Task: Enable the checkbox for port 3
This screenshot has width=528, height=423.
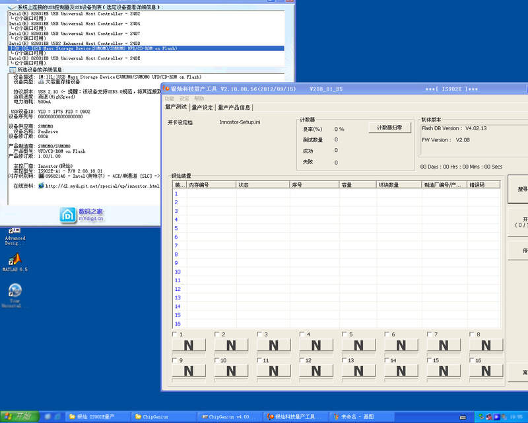Action: [x=259, y=334]
